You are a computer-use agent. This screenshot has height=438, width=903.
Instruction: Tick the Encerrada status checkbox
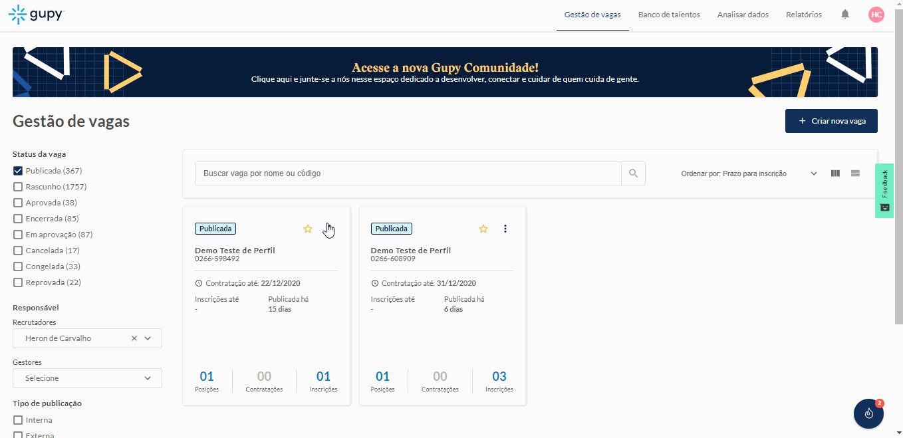(18, 219)
